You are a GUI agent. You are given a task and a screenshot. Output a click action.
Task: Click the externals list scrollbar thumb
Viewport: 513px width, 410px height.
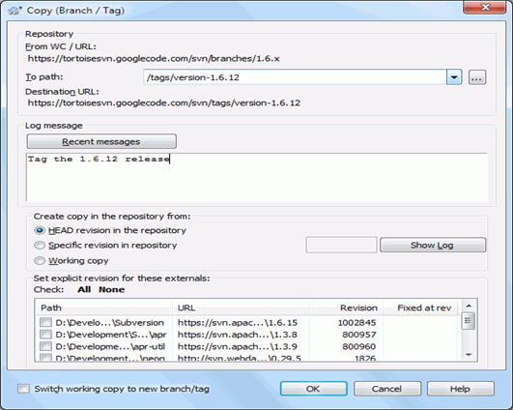point(468,321)
